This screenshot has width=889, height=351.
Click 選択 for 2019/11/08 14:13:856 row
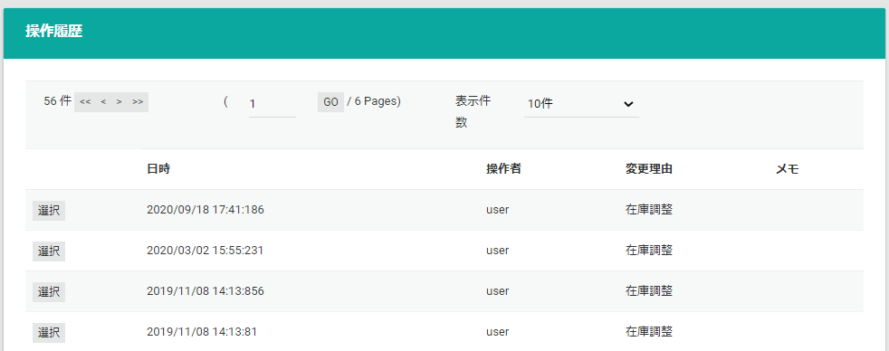click(49, 291)
